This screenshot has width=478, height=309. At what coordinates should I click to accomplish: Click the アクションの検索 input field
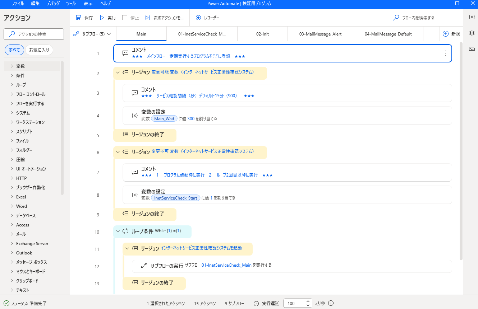point(34,34)
